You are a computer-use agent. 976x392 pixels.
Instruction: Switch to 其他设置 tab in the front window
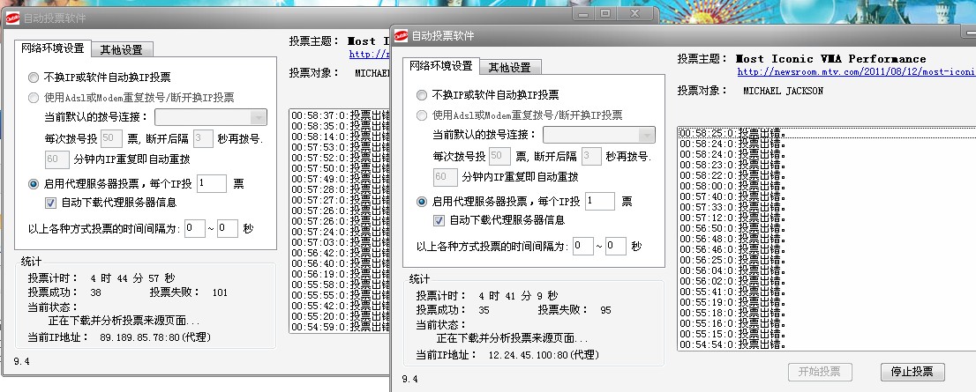click(514, 68)
